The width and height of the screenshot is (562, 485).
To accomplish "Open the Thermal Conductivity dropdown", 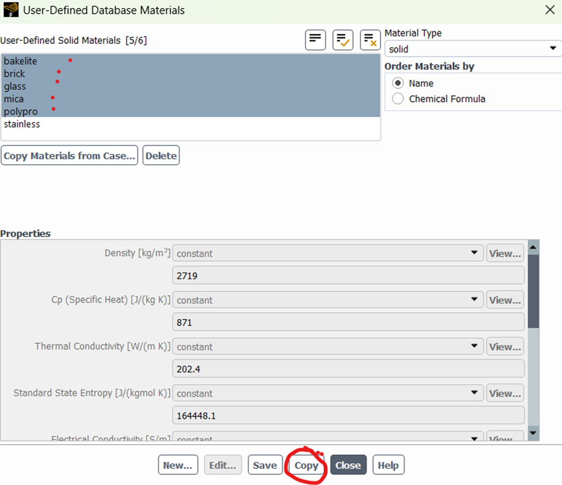I will (x=475, y=346).
